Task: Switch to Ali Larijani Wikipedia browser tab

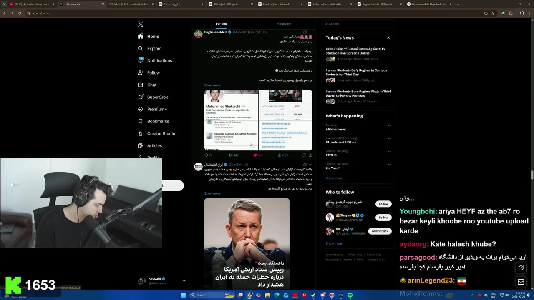Action: click(231, 4)
